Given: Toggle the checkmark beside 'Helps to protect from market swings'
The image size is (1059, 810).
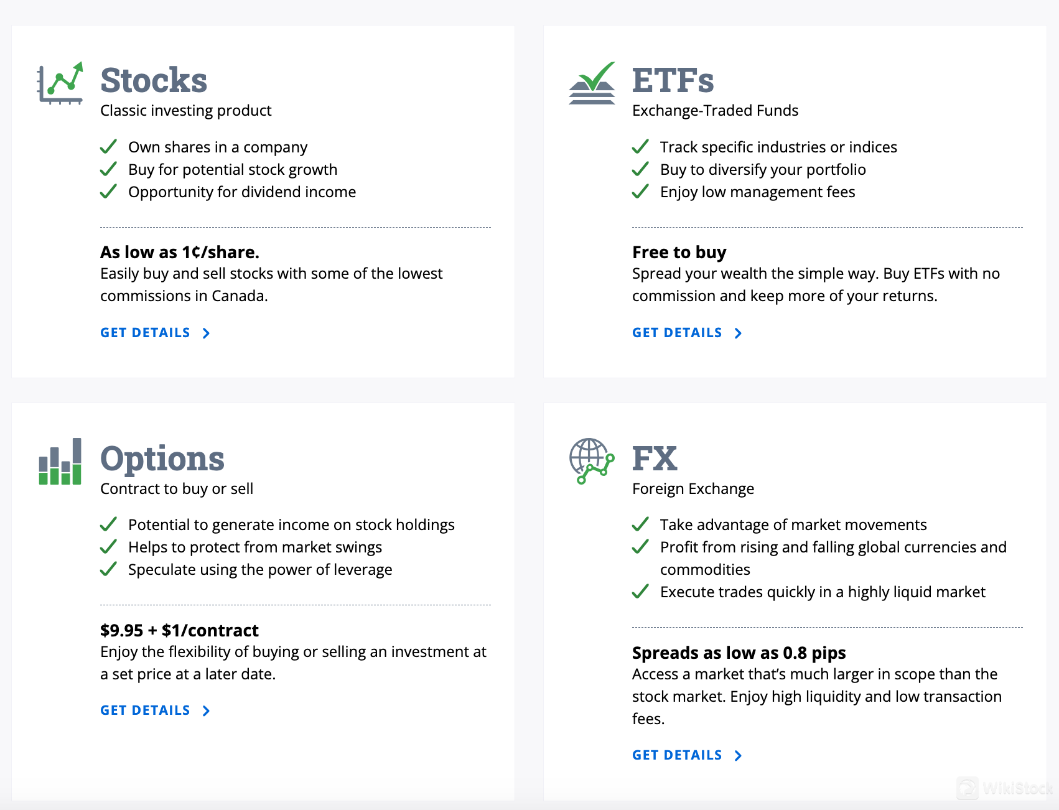Looking at the screenshot, I should pyautogui.click(x=109, y=546).
